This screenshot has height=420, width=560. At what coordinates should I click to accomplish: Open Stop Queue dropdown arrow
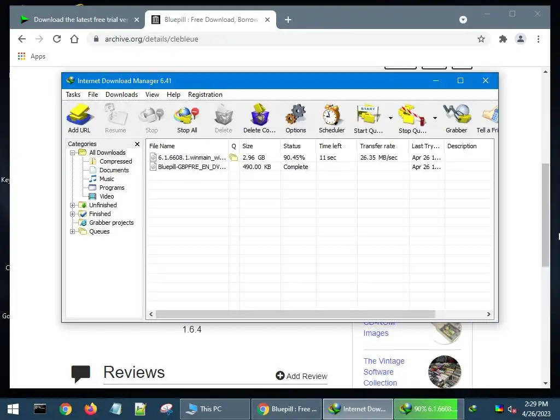click(435, 118)
